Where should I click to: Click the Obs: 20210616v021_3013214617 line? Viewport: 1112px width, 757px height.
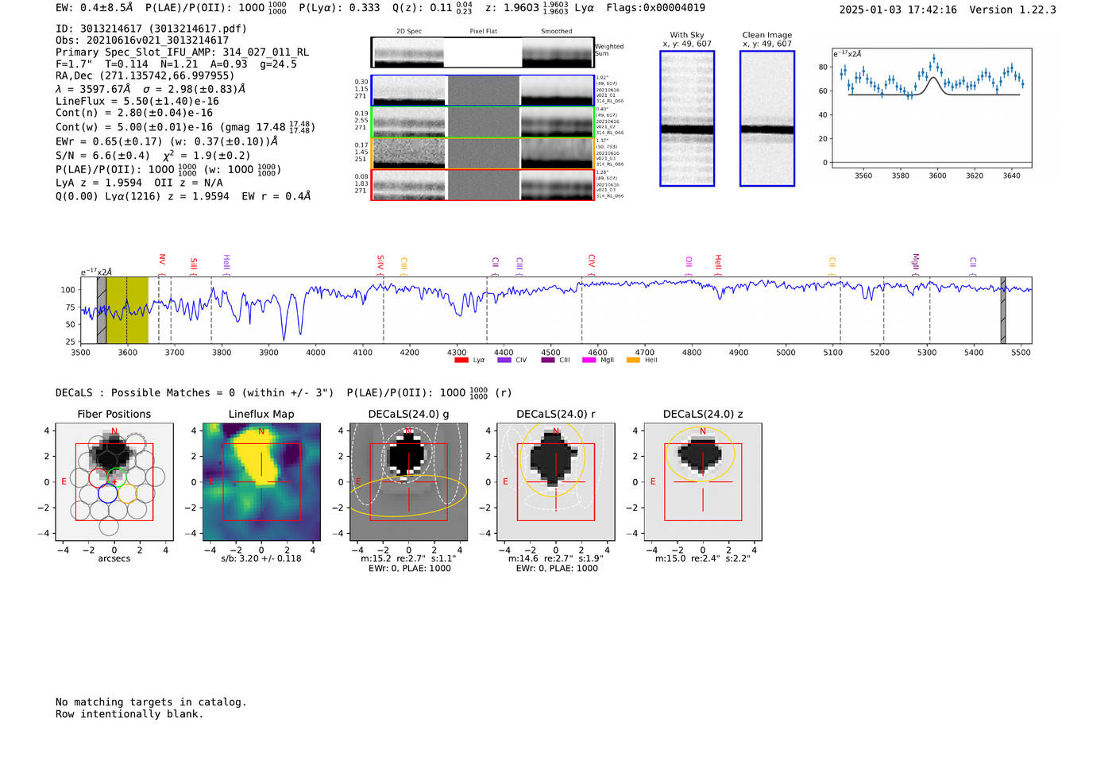point(142,41)
